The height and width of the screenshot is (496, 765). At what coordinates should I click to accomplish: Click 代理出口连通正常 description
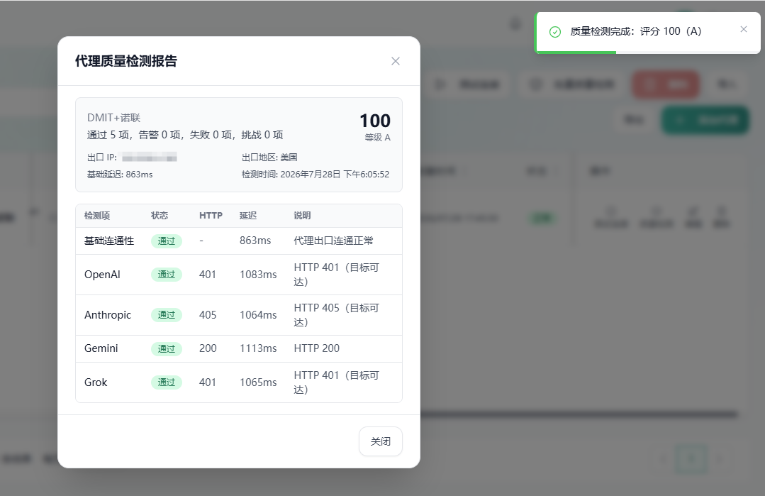[x=333, y=241]
